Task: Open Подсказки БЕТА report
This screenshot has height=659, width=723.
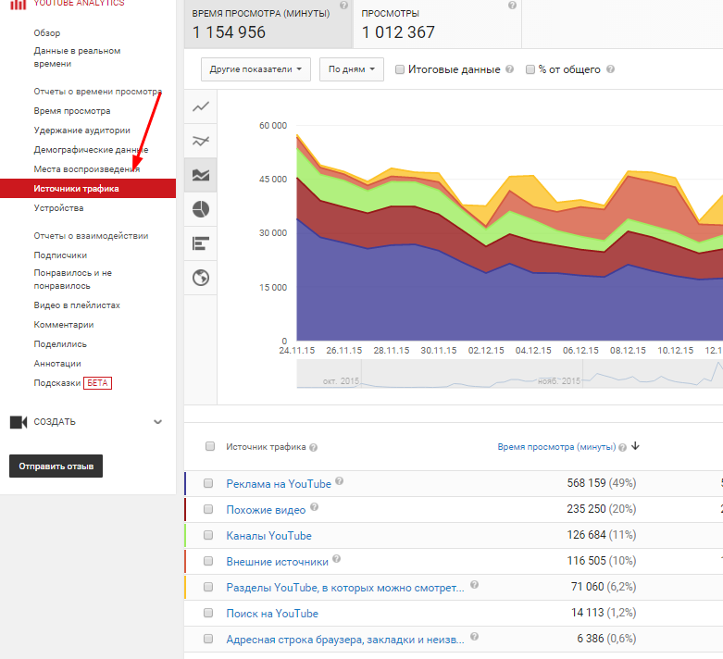Action: [73, 383]
